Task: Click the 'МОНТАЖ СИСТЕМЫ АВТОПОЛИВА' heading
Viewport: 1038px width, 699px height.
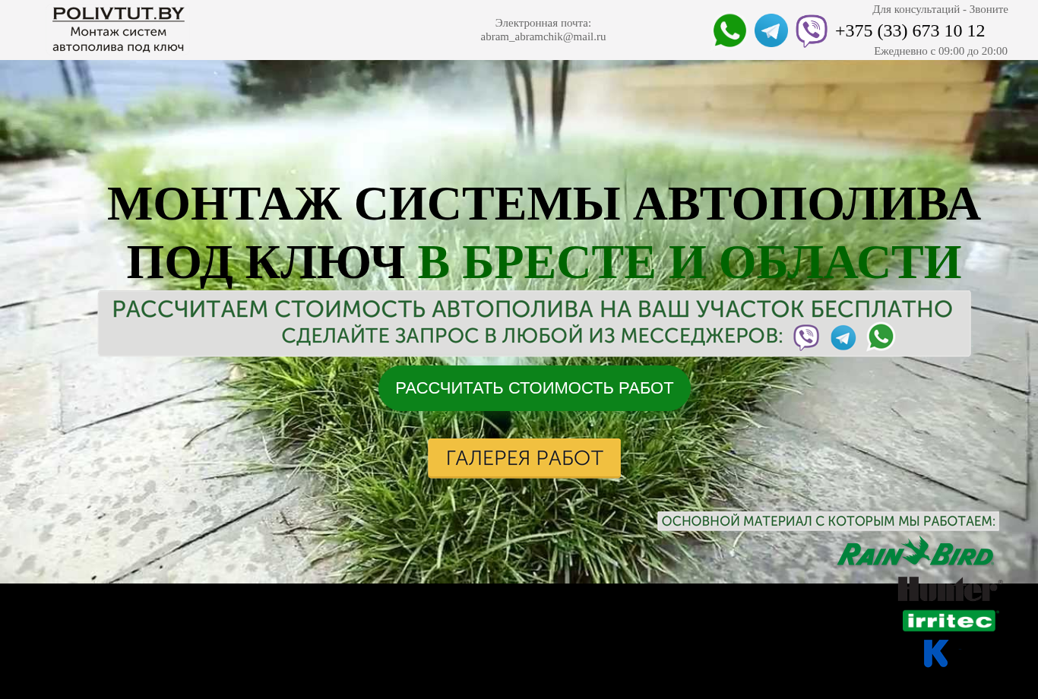Action: [543, 204]
